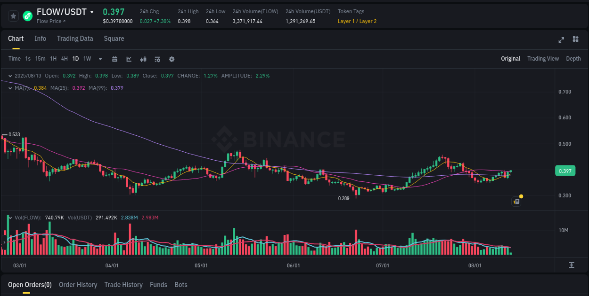
Task: Open more timeframes dropdown arrow
Action: coord(99,59)
